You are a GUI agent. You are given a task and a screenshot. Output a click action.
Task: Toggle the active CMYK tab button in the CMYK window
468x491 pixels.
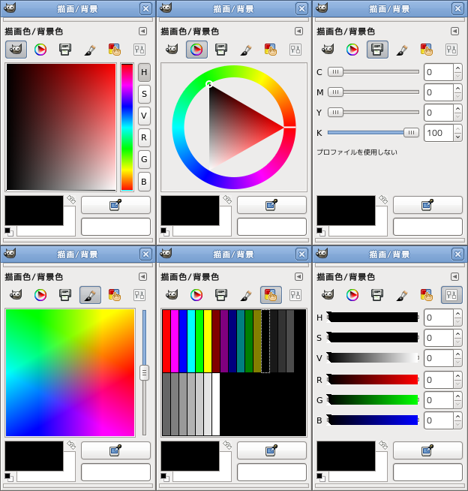point(377,50)
